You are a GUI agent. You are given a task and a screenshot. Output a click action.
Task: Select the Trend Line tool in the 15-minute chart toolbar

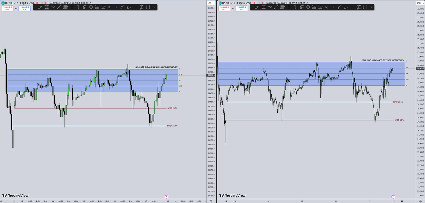coord(276,7)
